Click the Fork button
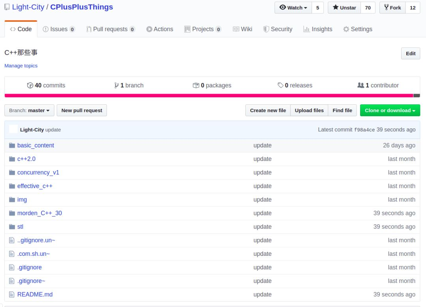This screenshot has width=426, height=307. tap(392, 7)
